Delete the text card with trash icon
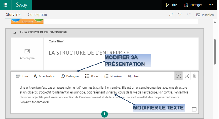This screenshot has height=119, width=219. [194, 76]
